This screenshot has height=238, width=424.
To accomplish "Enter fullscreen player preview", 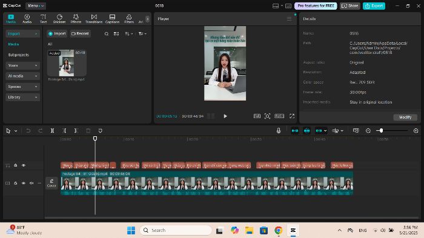I will [x=292, y=116].
